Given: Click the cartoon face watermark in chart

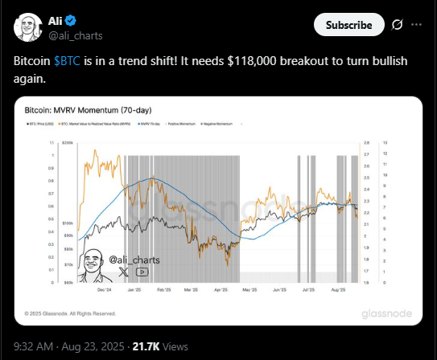Looking at the screenshot, I should (94, 266).
